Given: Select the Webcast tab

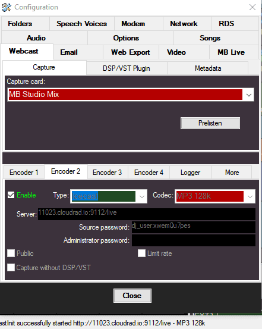Looking at the screenshot, I should coord(27,51).
